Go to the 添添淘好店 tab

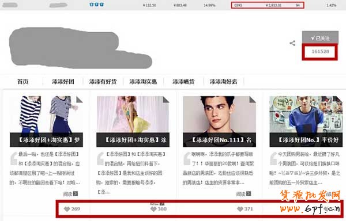[223, 82]
